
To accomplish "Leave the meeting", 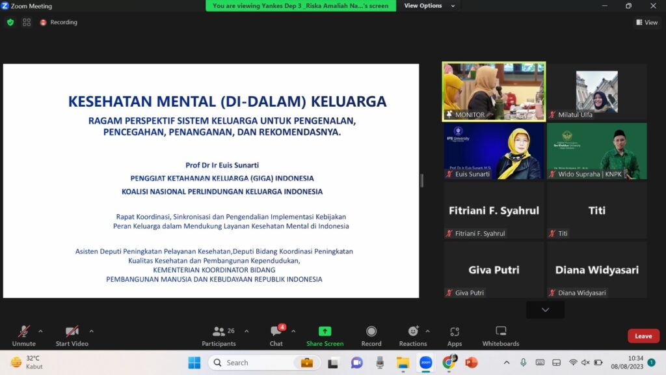I will pos(643,336).
